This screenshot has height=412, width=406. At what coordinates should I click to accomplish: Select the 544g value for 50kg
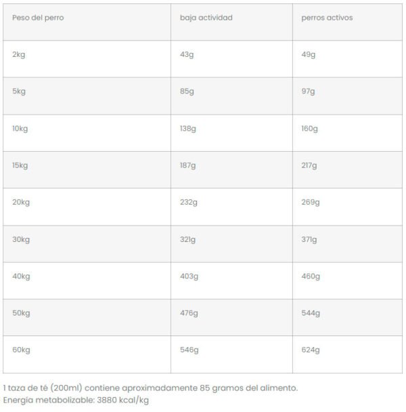click(348, 317)
